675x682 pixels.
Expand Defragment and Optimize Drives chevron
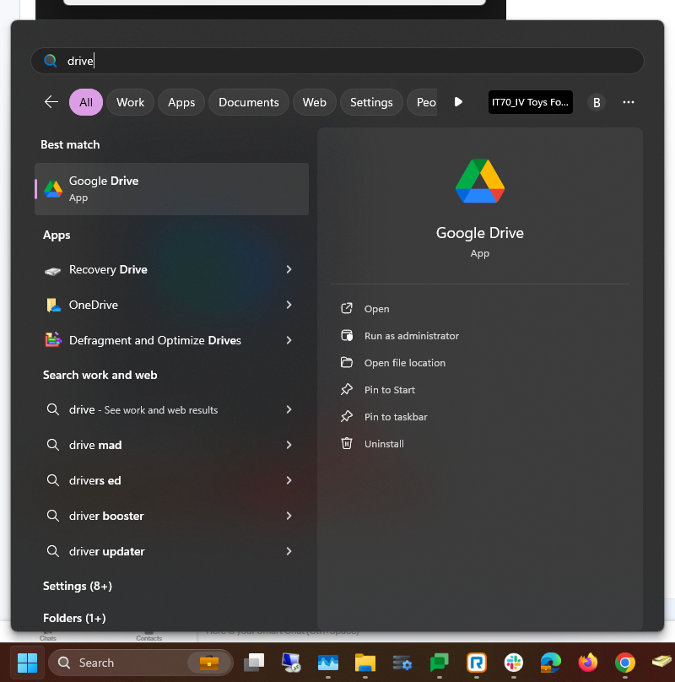pos(289,340)
